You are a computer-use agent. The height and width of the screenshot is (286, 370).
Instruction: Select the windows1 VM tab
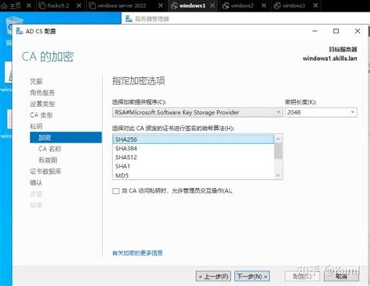[x=192, y=5]
